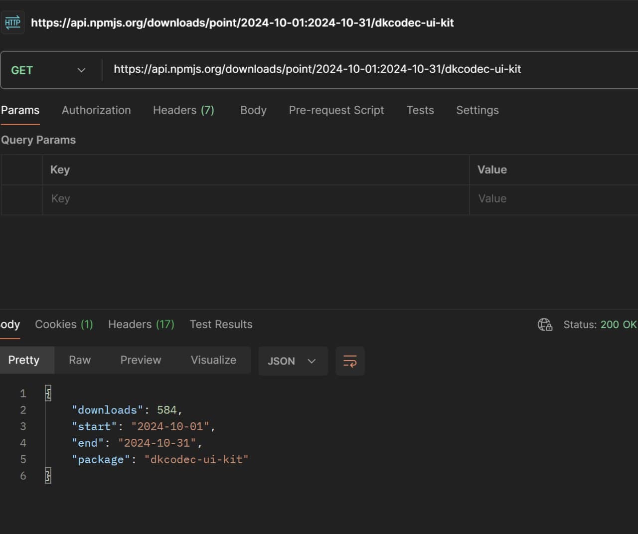This screenshot has height=534, width=638.
Task: Switch to the Authorization tab
Action: 96,110
